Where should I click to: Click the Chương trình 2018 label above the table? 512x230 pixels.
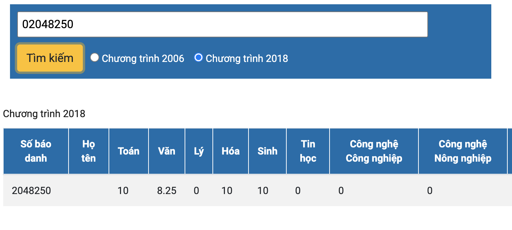(x=44, y=114)
